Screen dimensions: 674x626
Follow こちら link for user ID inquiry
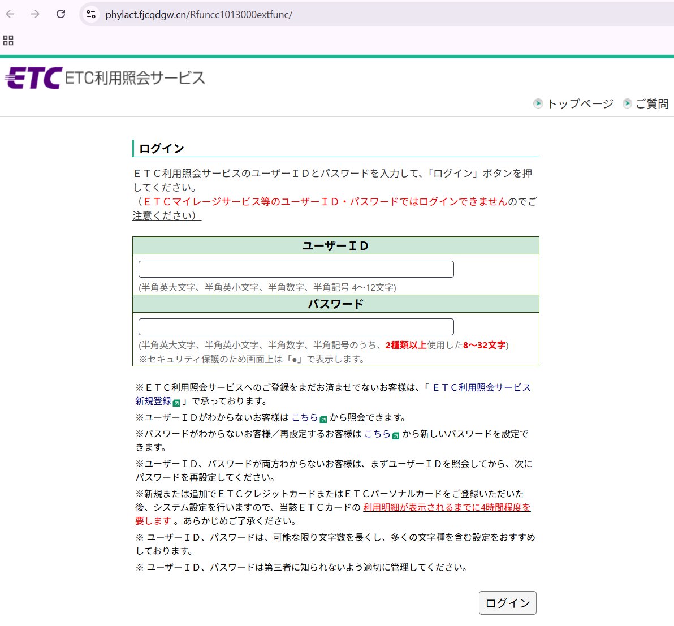click(305, 417)
